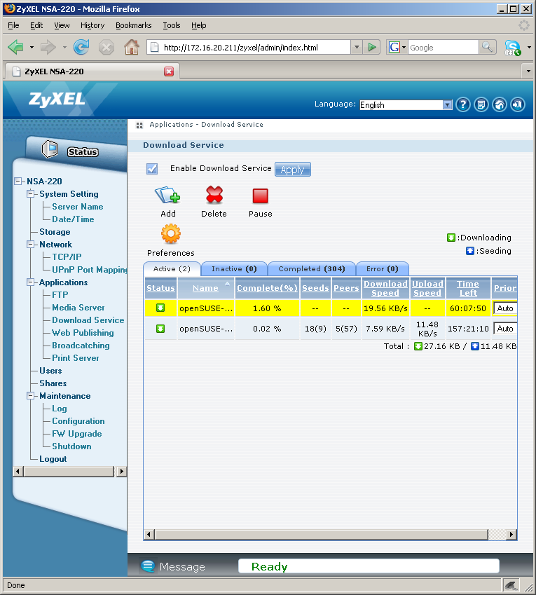Click the red Delete icon
The width and height of the screenshot is (536, 595).
214,195
